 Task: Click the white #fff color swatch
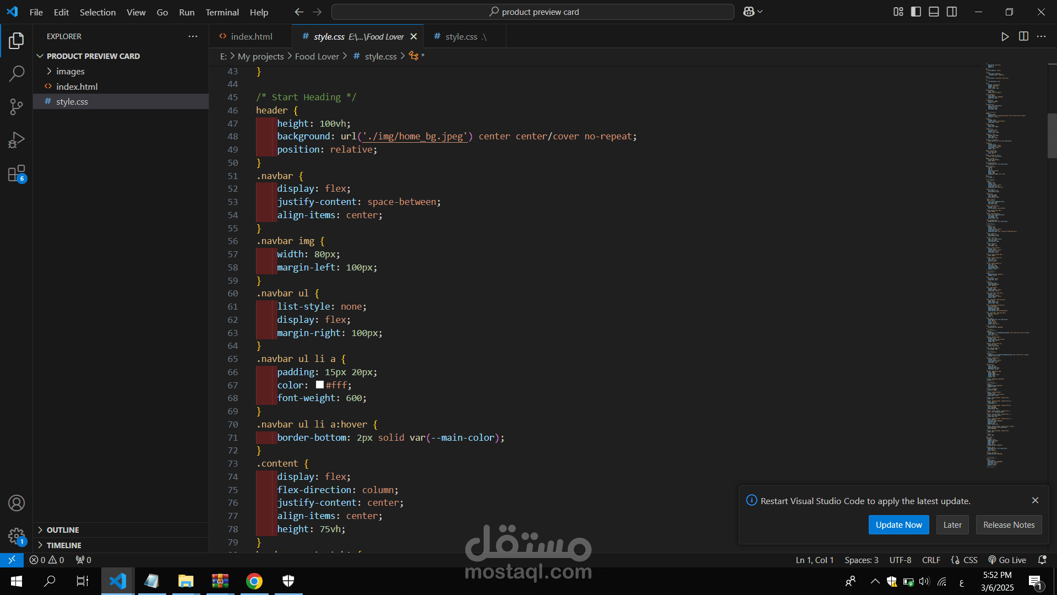320,385
